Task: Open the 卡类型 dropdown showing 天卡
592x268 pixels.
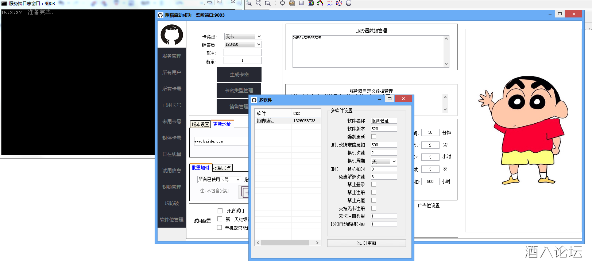Action: point(243,36)
